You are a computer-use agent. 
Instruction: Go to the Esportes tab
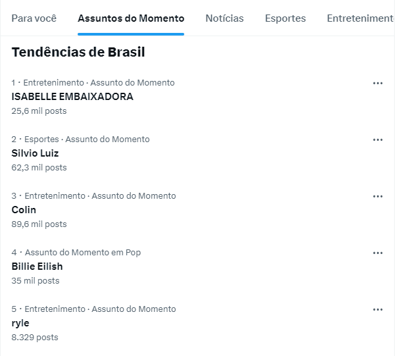click(286, 18)
